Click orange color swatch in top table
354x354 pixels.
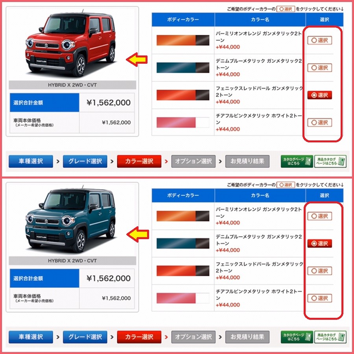point(183,40)
